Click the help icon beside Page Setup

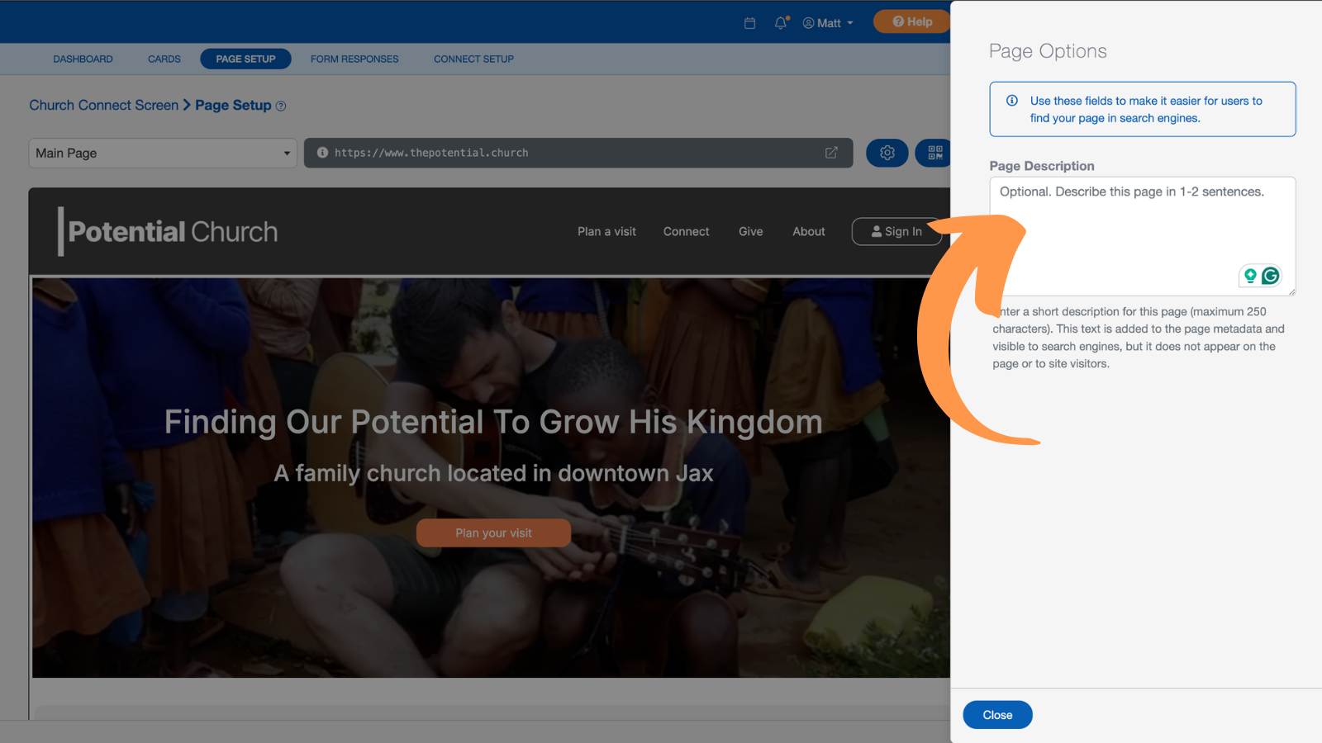click(x=281, y=106)
